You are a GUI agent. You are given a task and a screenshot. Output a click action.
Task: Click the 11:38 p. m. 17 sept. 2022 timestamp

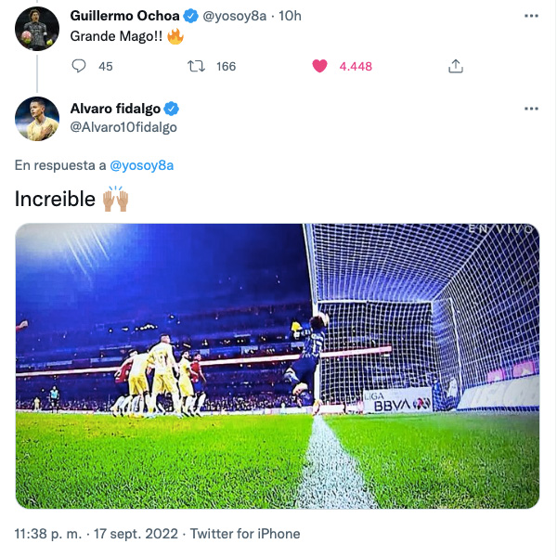(x=98, y=534)
